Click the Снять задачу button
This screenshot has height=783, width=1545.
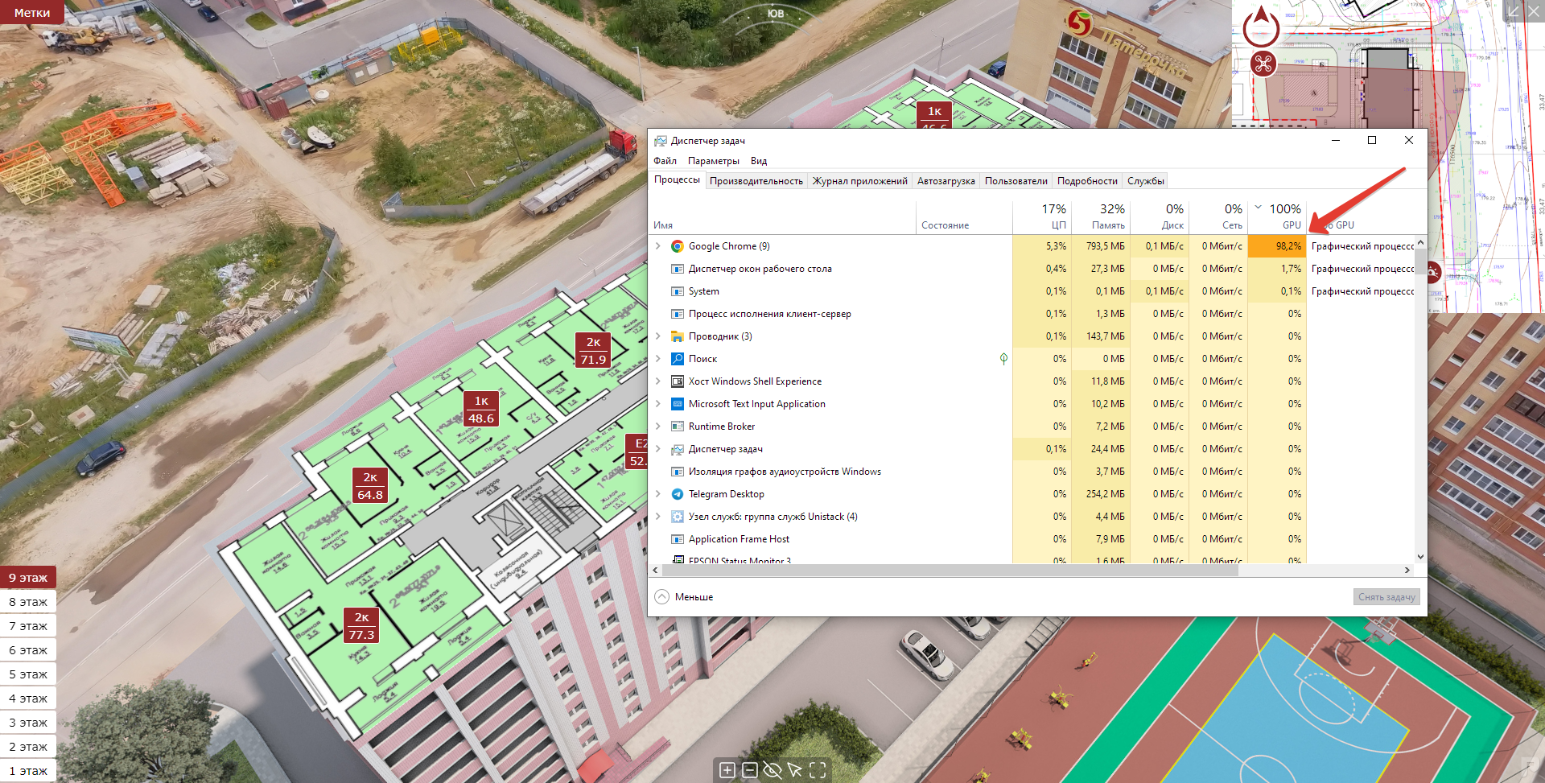pos(1386,597)
